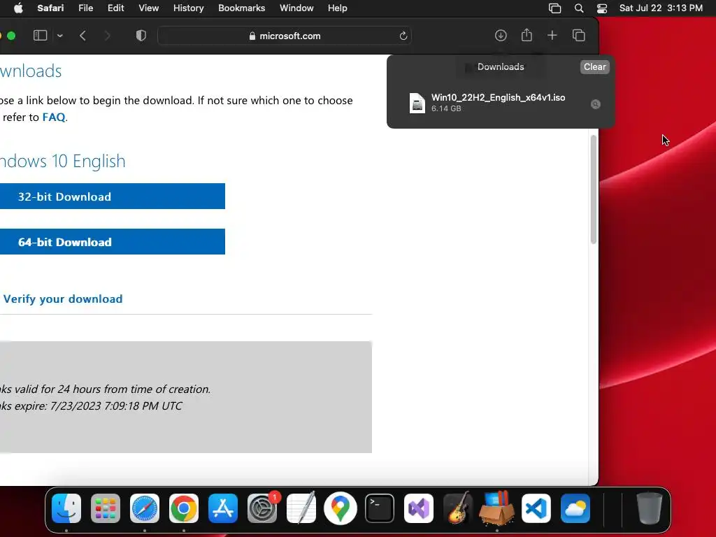This screenshot has height=537, width=716.
Task: Start the 64-bit Download
Action: [113, 241]
